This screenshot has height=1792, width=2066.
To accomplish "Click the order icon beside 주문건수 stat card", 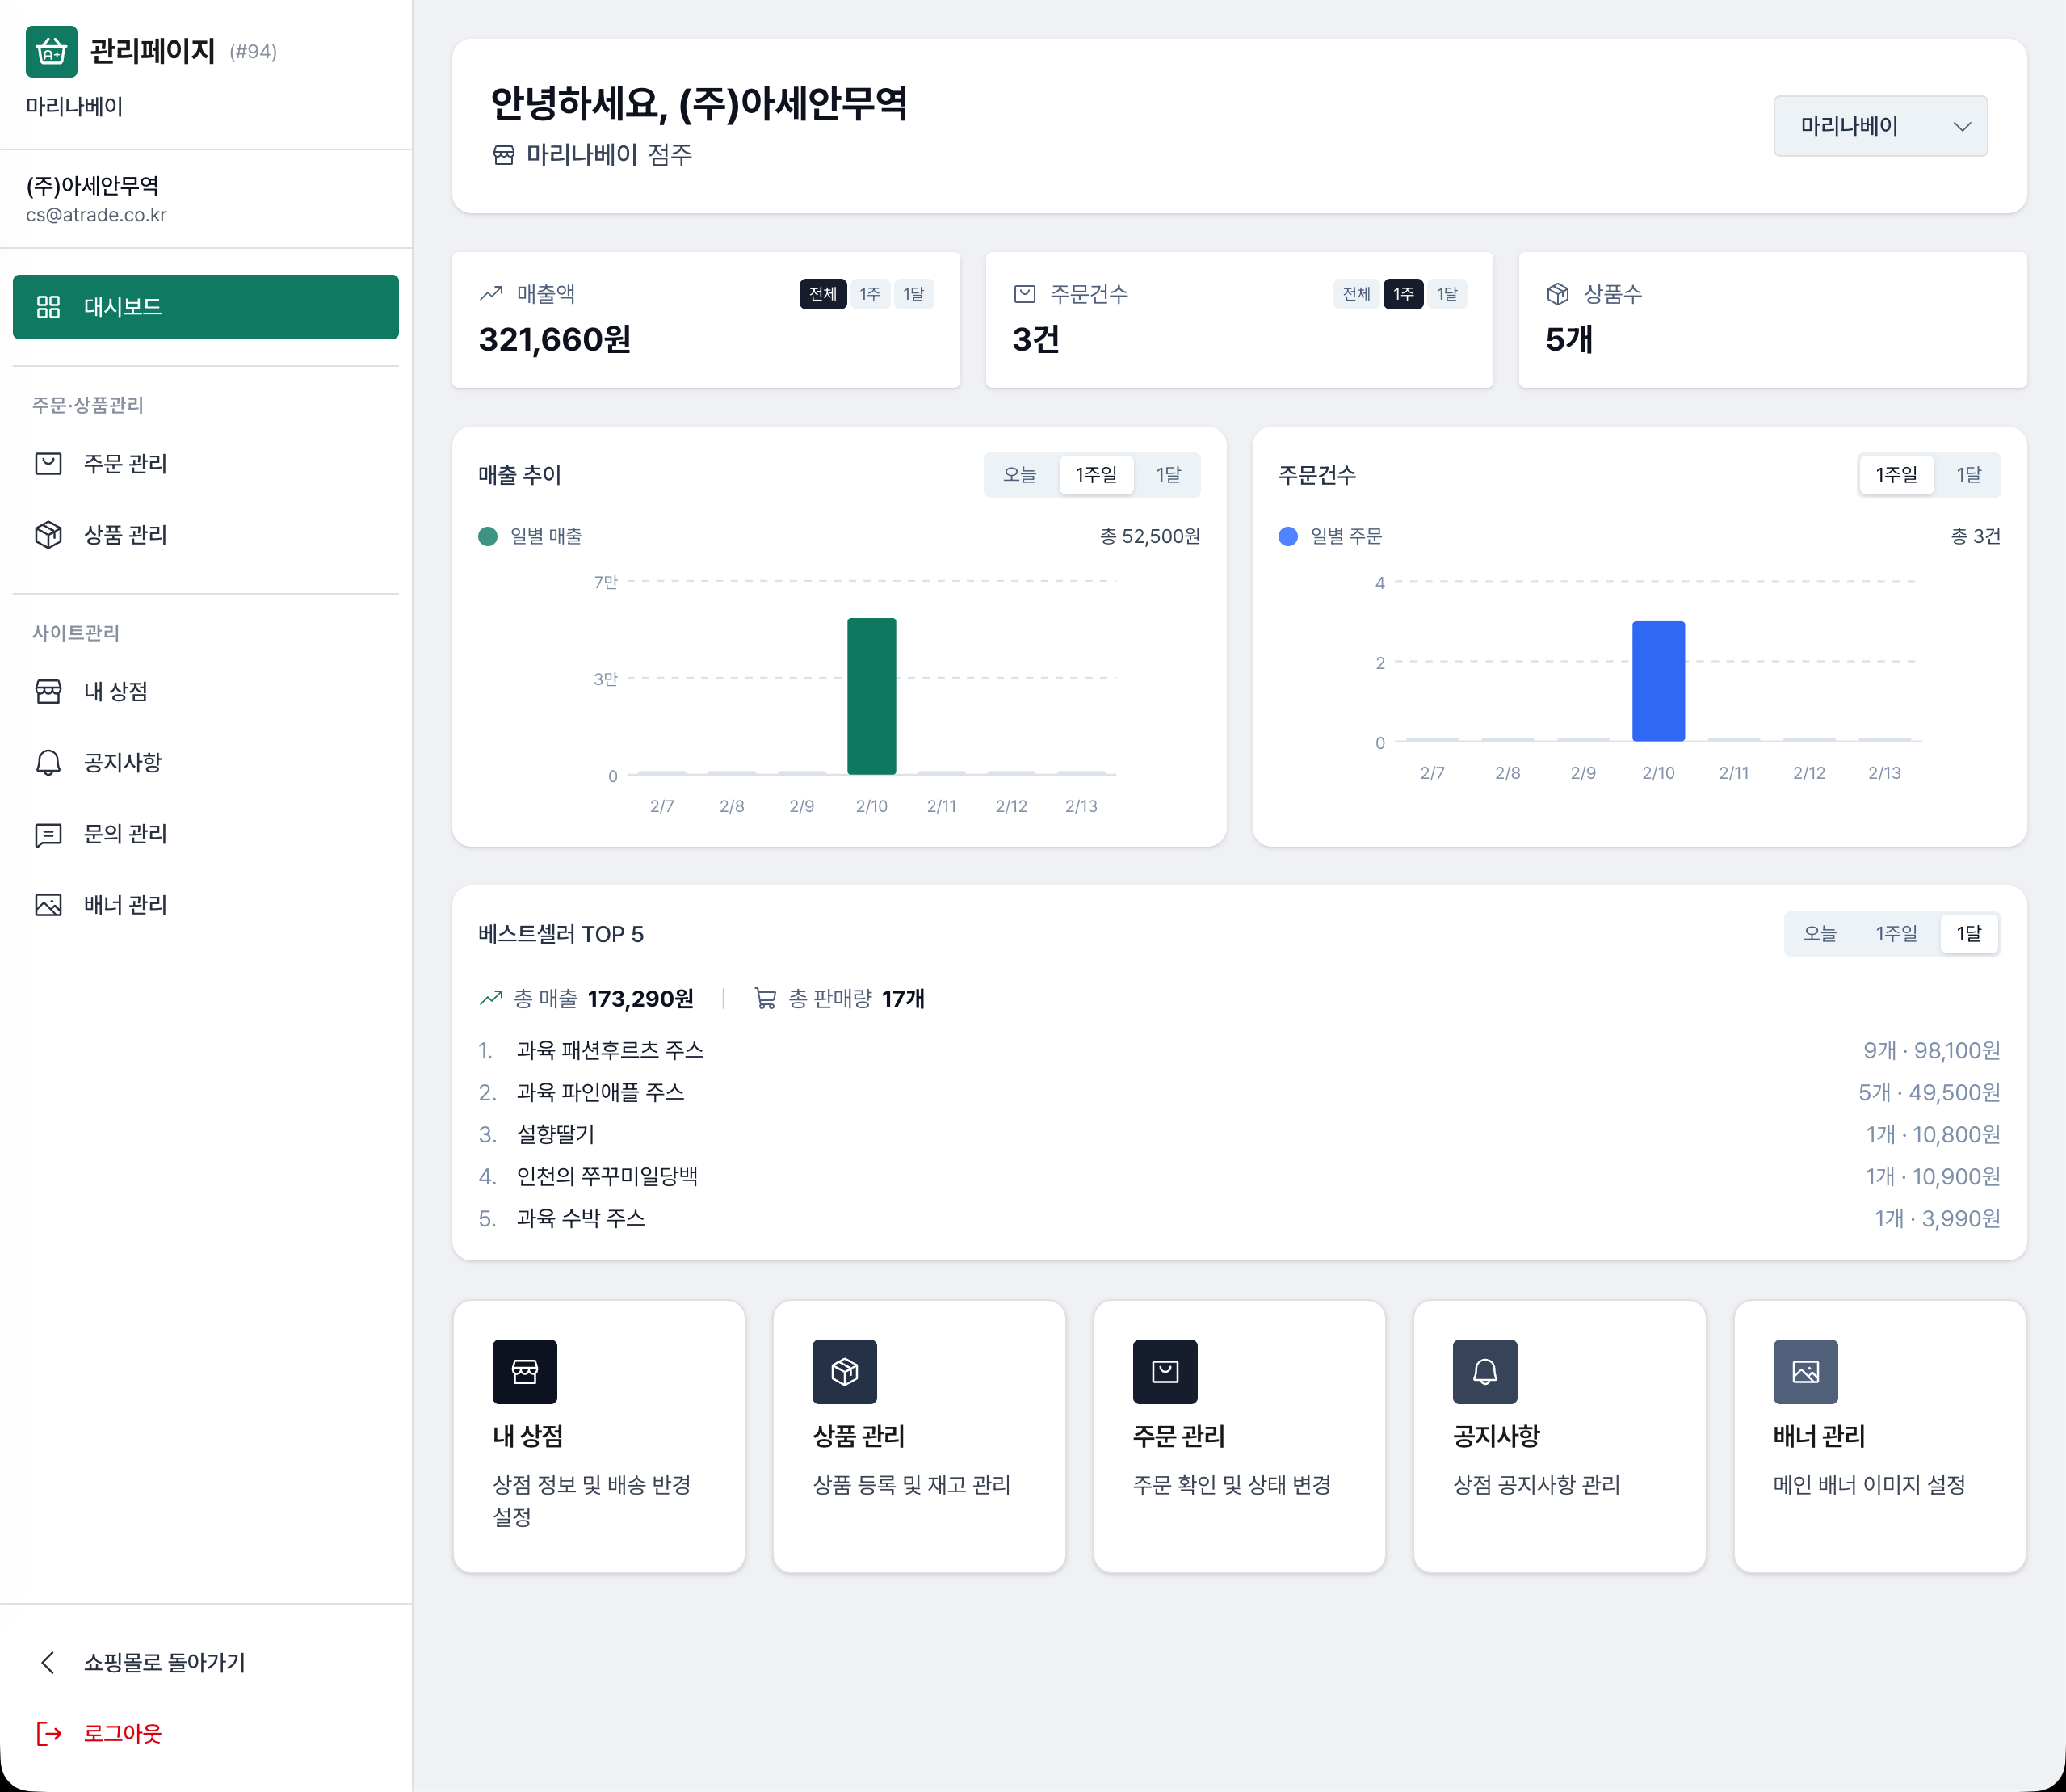I will 1024,294.
